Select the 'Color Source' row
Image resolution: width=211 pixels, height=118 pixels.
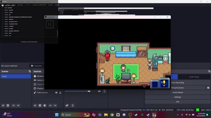coord(48,92)
